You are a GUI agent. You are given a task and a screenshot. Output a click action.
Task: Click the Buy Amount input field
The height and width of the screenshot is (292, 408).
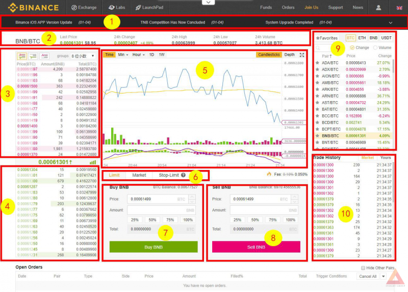[x=161, y=210]
